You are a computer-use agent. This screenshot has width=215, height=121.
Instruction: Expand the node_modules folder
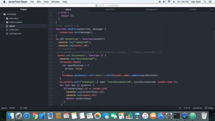tap(4, 22)
